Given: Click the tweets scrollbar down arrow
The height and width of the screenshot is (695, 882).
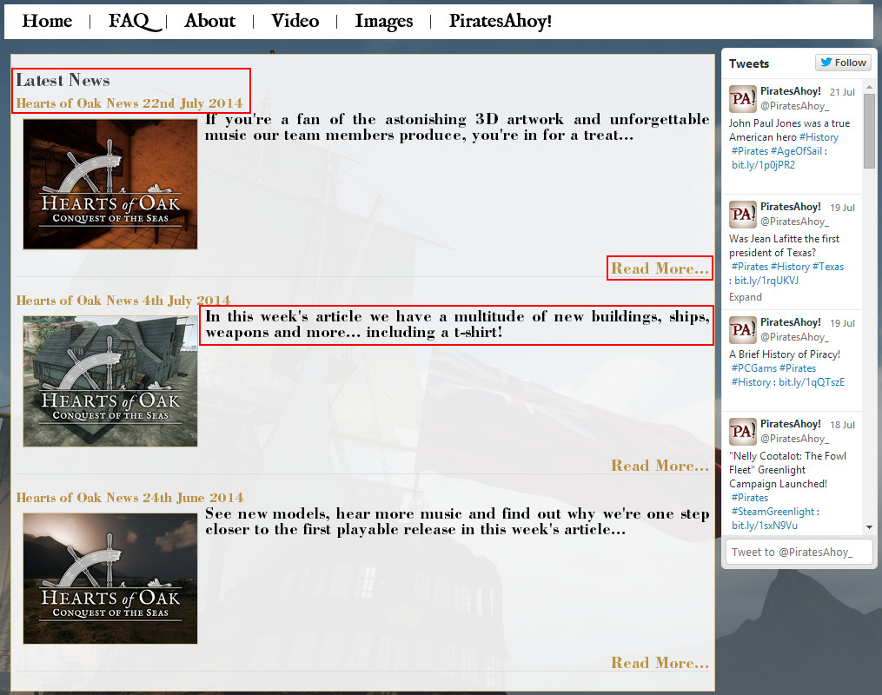Looking at the screenshot, I should pos(869,527).
